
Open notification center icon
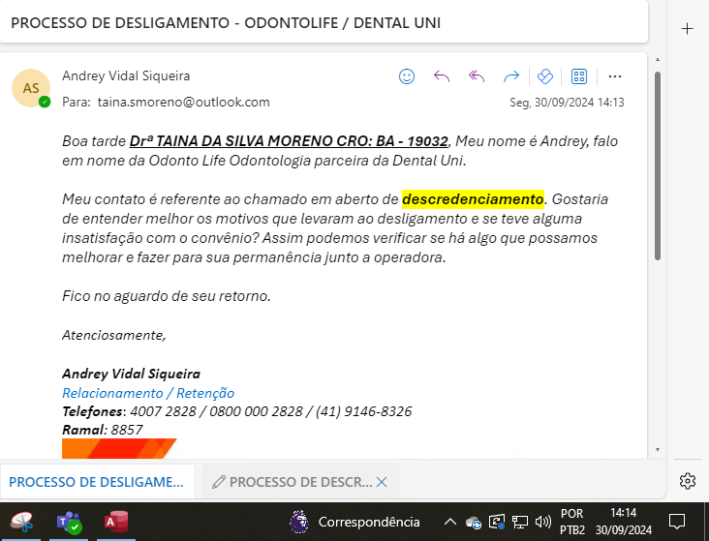click(x=677, y=522)
